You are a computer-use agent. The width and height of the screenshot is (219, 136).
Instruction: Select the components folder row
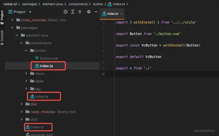(52, 43)
